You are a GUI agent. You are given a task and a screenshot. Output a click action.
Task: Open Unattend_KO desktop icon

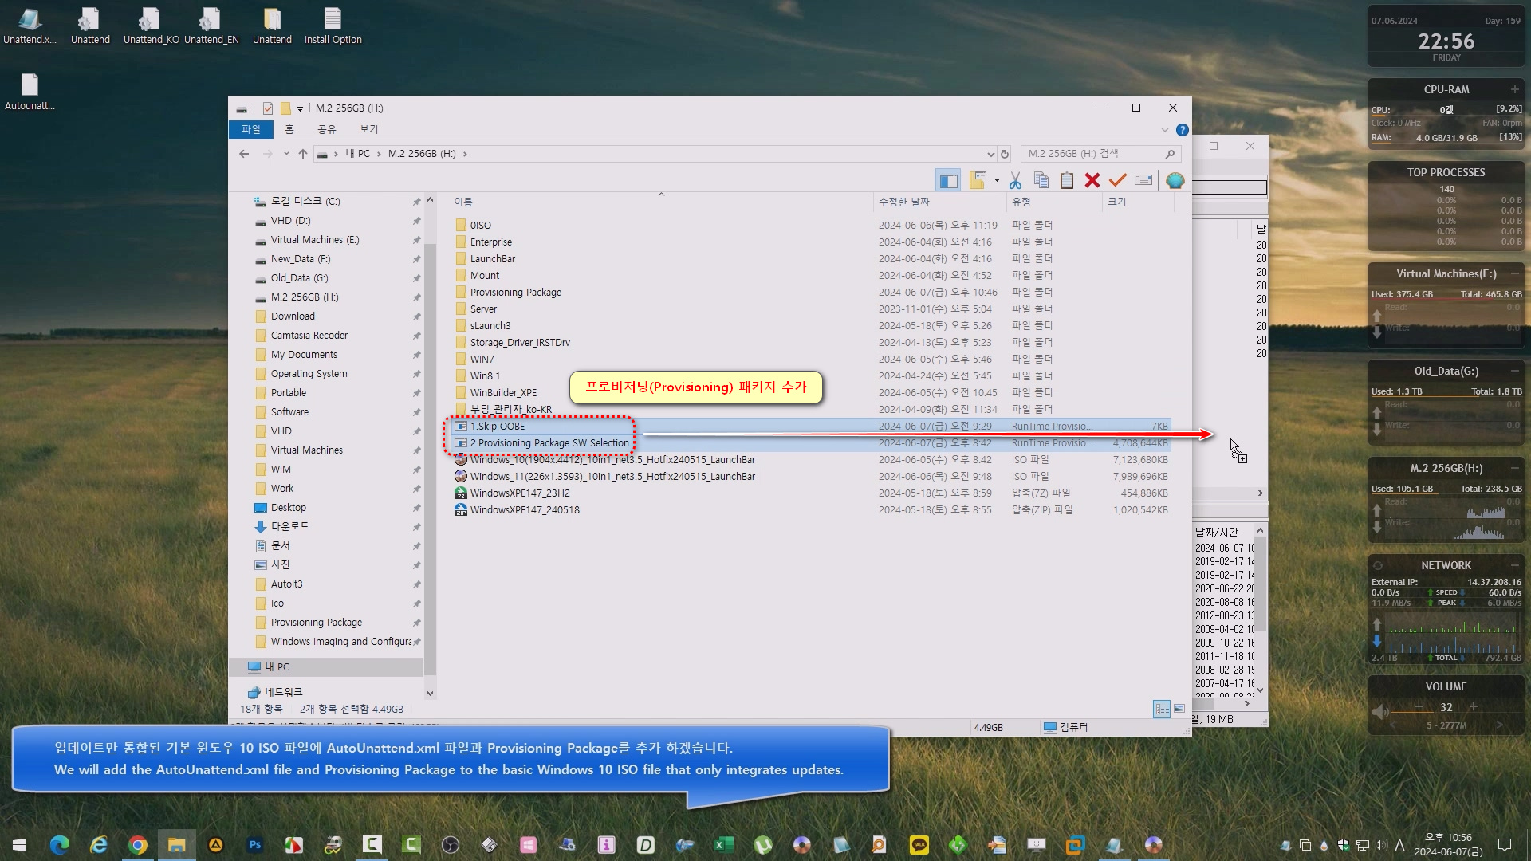151,26
